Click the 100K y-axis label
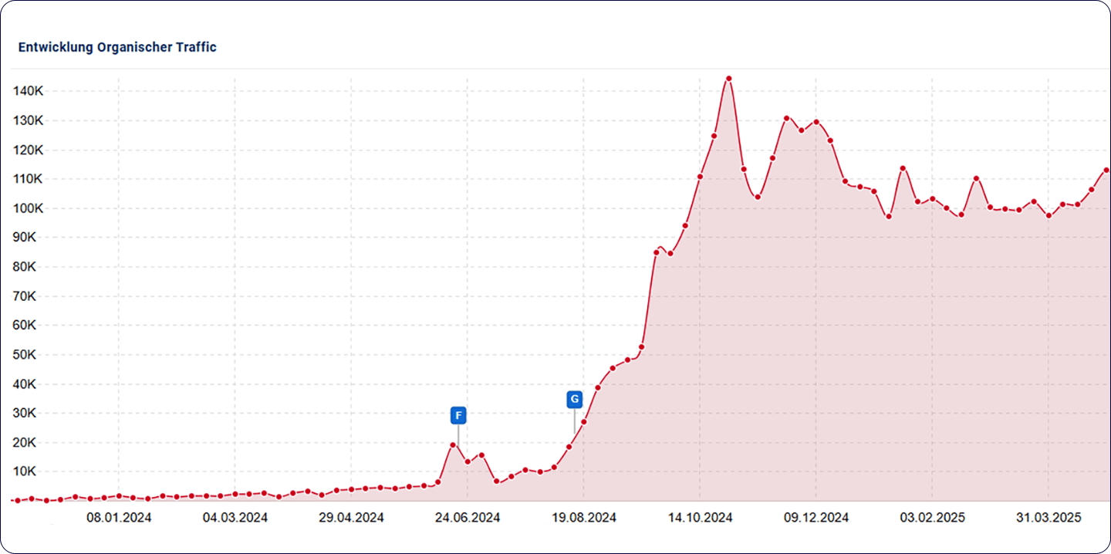This screenshot has height=554, width=1111. pos(29,208)
